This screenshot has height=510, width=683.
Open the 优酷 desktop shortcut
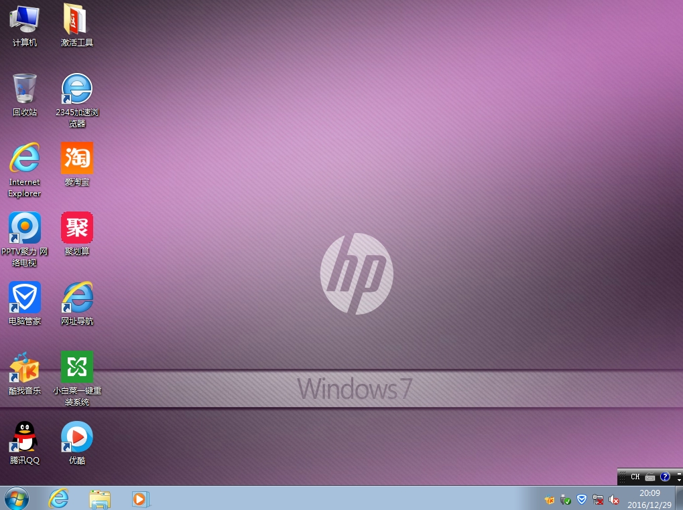pos(76,442)
